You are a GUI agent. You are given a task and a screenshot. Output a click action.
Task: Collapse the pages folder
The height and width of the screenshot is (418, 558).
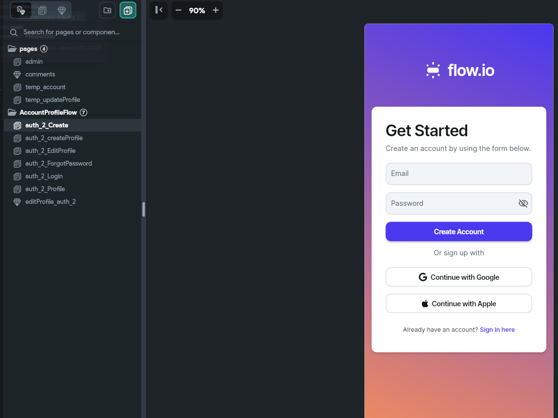[12, 49]
